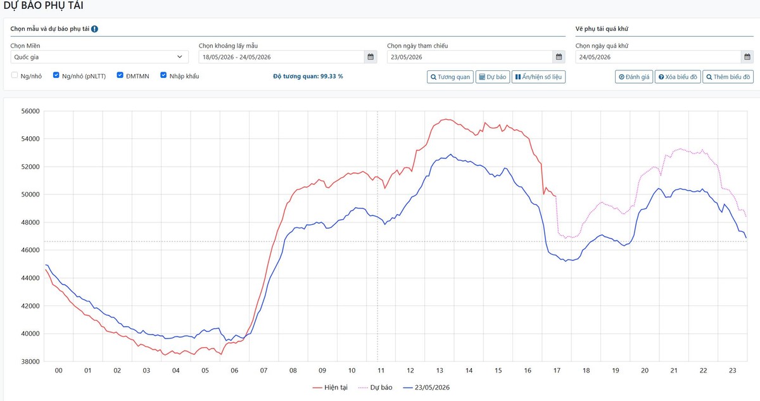
Task: Click Xóa biểu đồ button
Action: [678, 77]
